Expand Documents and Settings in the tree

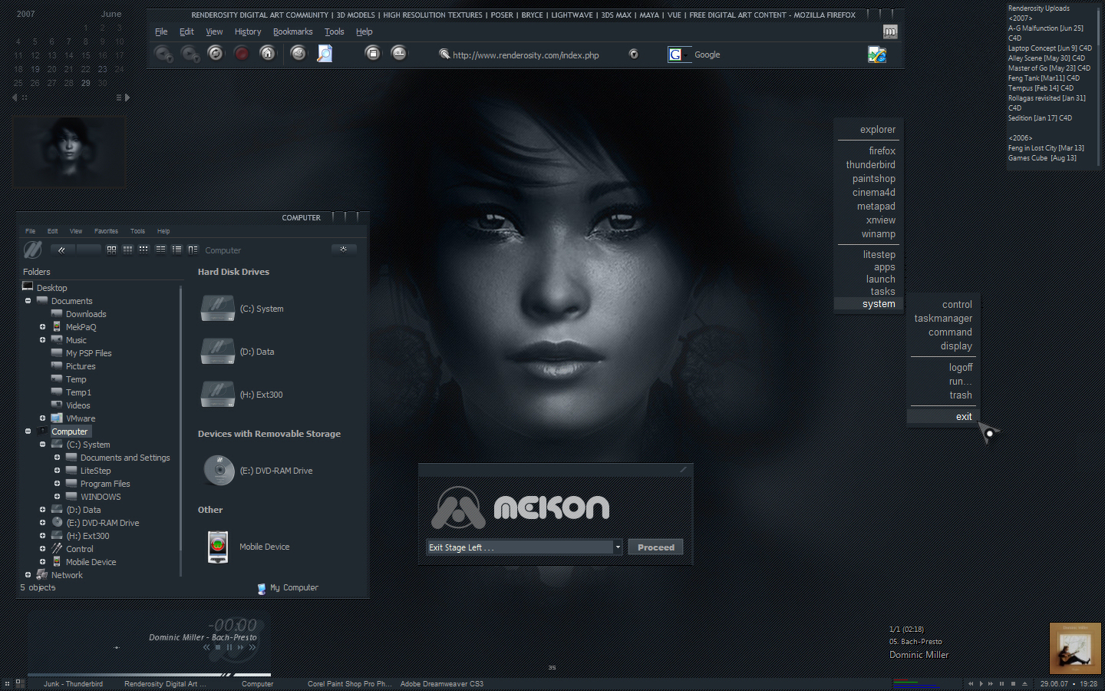[x=58, y=458]
